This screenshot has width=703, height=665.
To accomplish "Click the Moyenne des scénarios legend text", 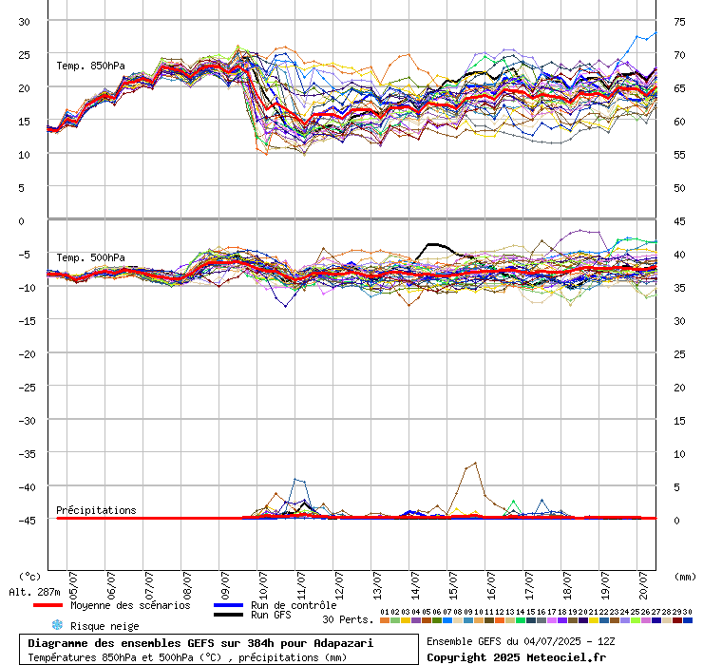I will (x=130, y=605).
